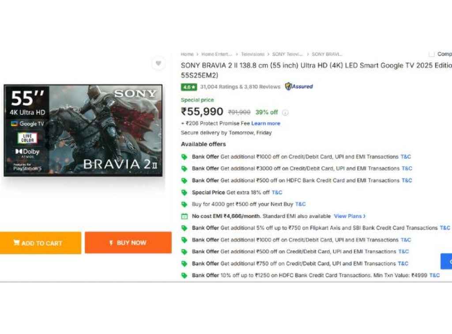Viewport: 452px width, 334px height.
Task: Open T&C of the Special Price offer
Action: pos(277,192)
